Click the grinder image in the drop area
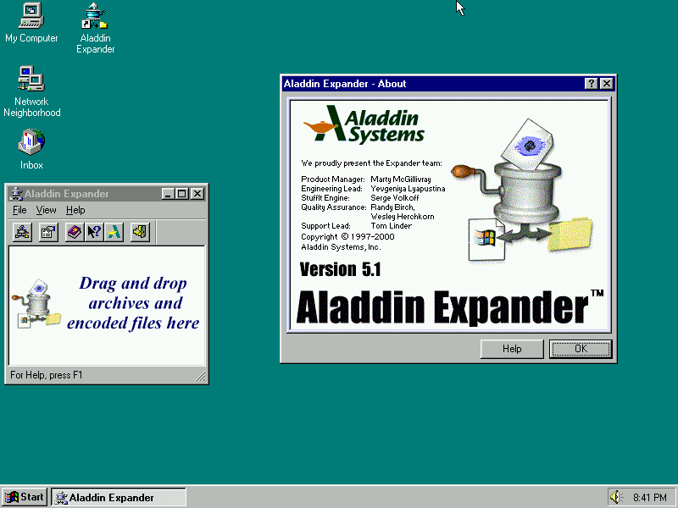Image resolution: width=678 pixels, height=508 pixels. (36, 304)
